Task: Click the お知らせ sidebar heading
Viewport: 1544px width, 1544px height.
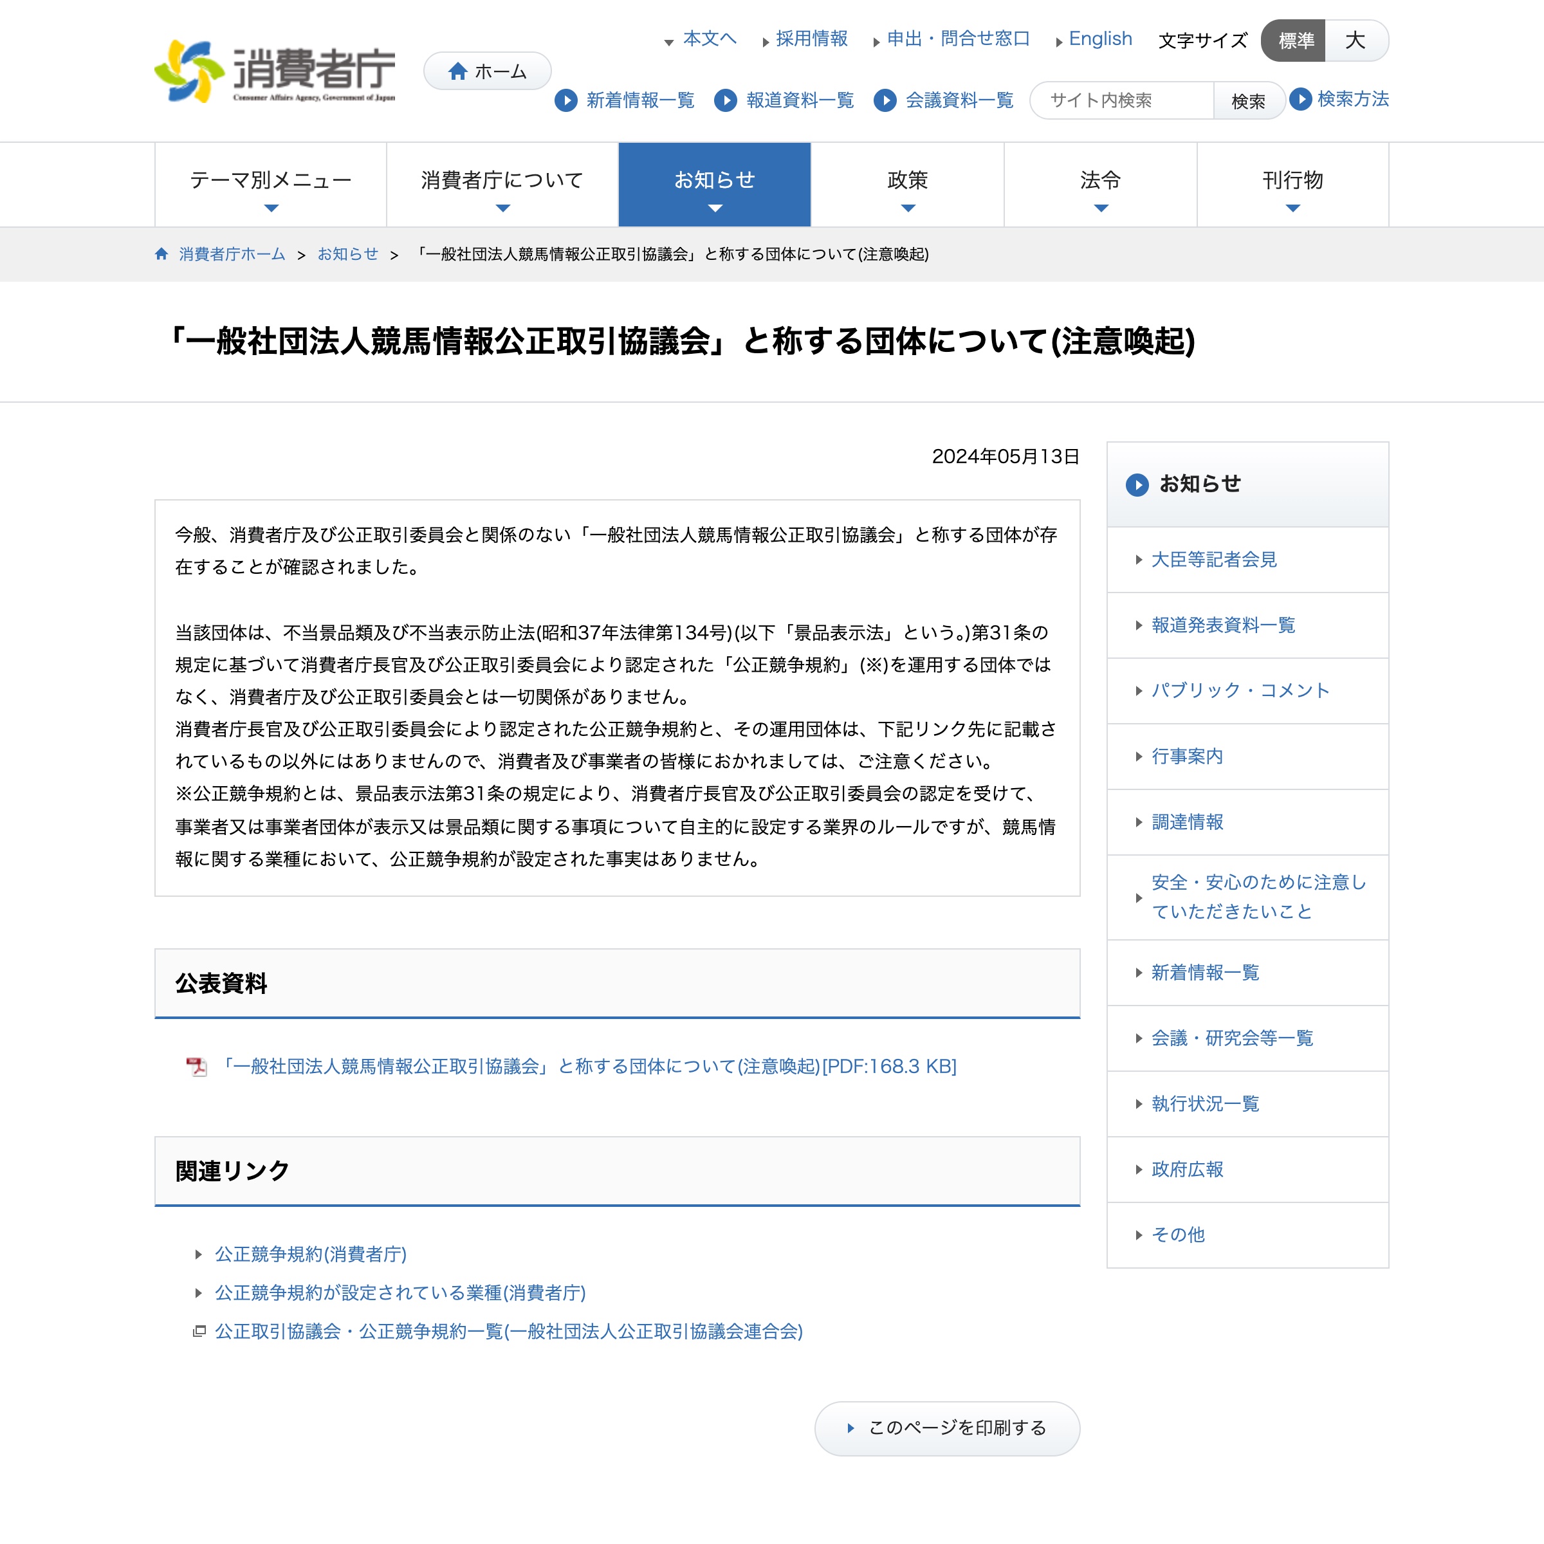Action: click(x=1247, y=484)
